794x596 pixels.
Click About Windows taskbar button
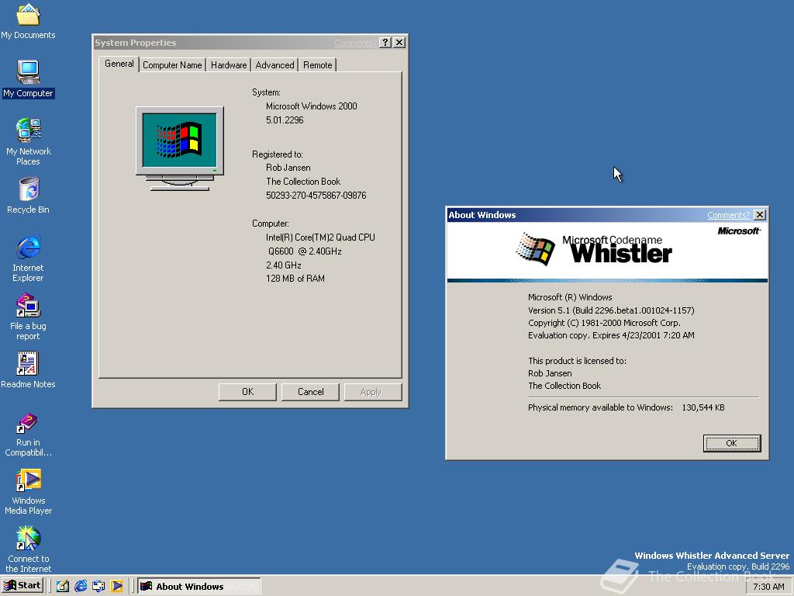click(199, 587)
